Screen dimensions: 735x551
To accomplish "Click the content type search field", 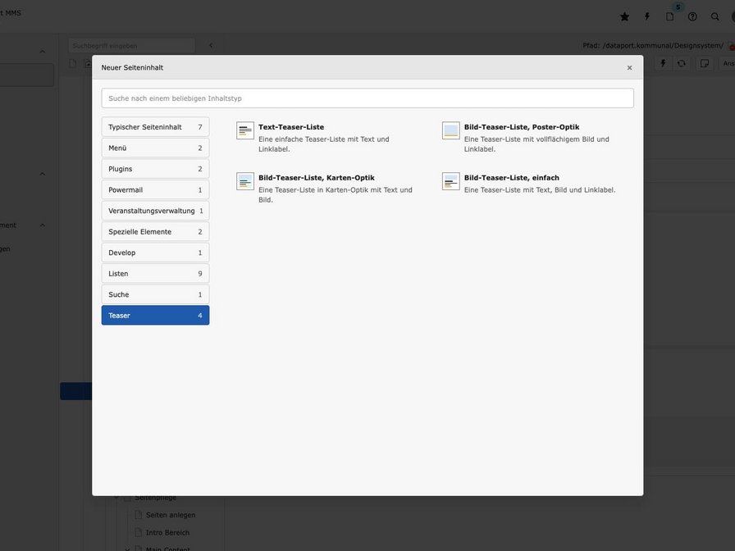I will [x=367, y=98].
